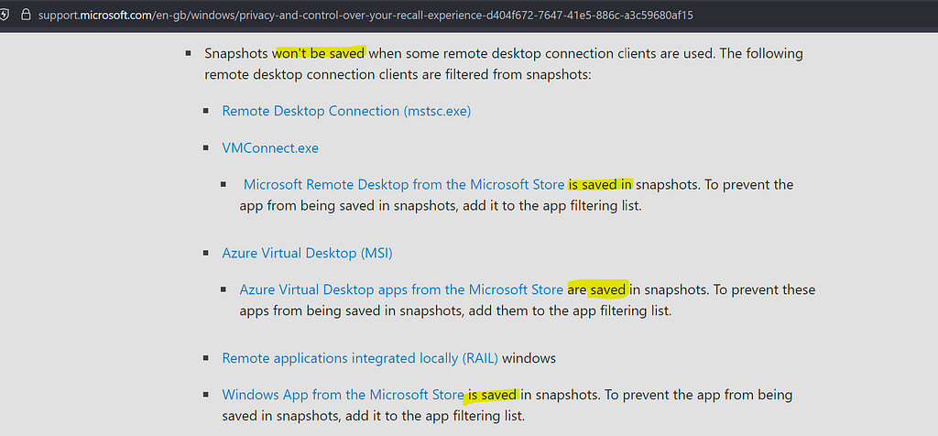Open the Azure Virtual Desktop (MSI) link
Viewport: 938px width, 436px height.
tap(308, 254)
